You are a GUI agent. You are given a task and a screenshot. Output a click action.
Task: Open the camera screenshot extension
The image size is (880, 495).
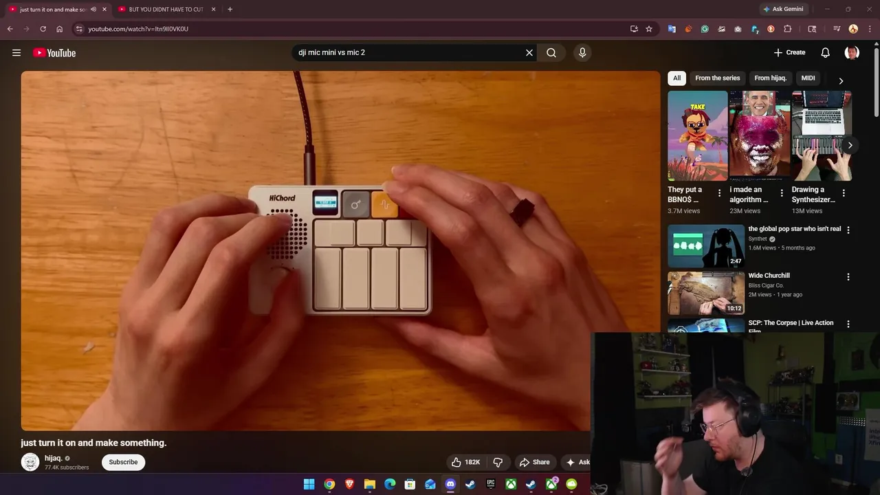pyautogui.click(x=738, y=29)
